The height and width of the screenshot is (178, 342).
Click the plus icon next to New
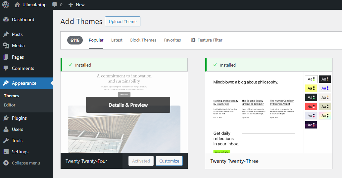71,5
